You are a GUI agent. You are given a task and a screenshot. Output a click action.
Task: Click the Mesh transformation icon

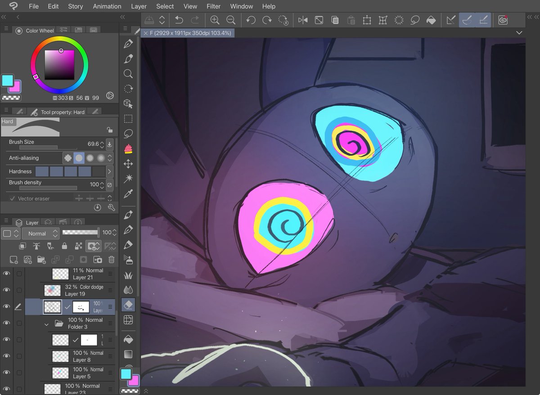tap(383, 20)
